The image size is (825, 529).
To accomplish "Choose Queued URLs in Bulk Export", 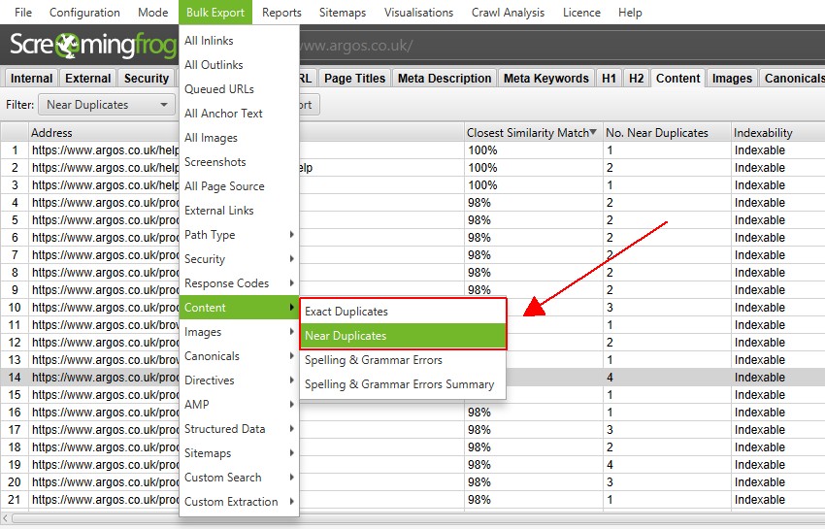I will tap(239, 89).
